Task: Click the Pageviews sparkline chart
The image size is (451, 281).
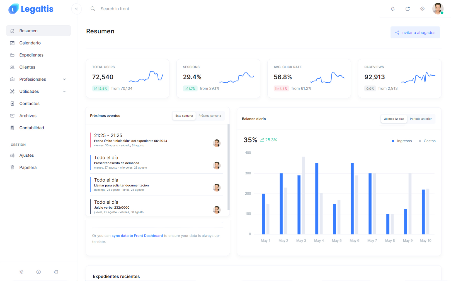Action: (418, 78)
